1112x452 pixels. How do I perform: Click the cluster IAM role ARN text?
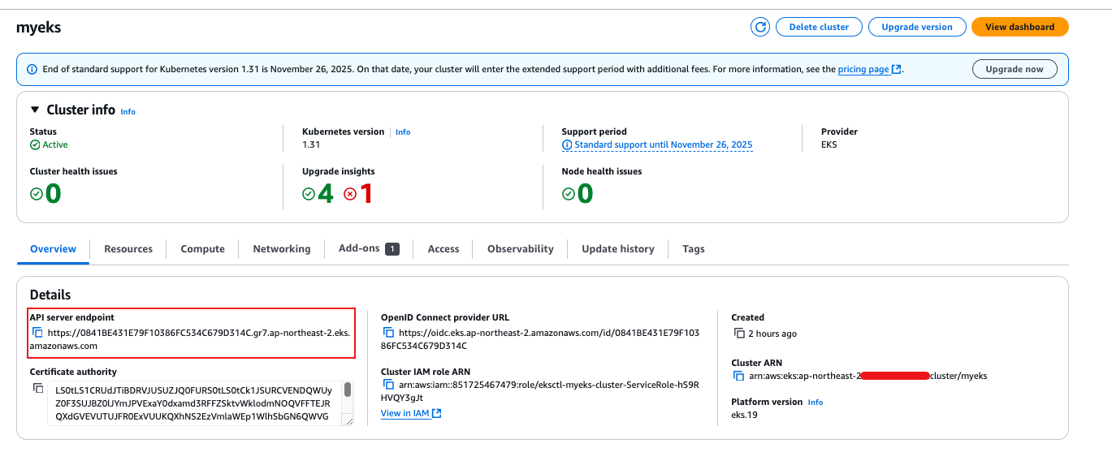coord(540,391)
